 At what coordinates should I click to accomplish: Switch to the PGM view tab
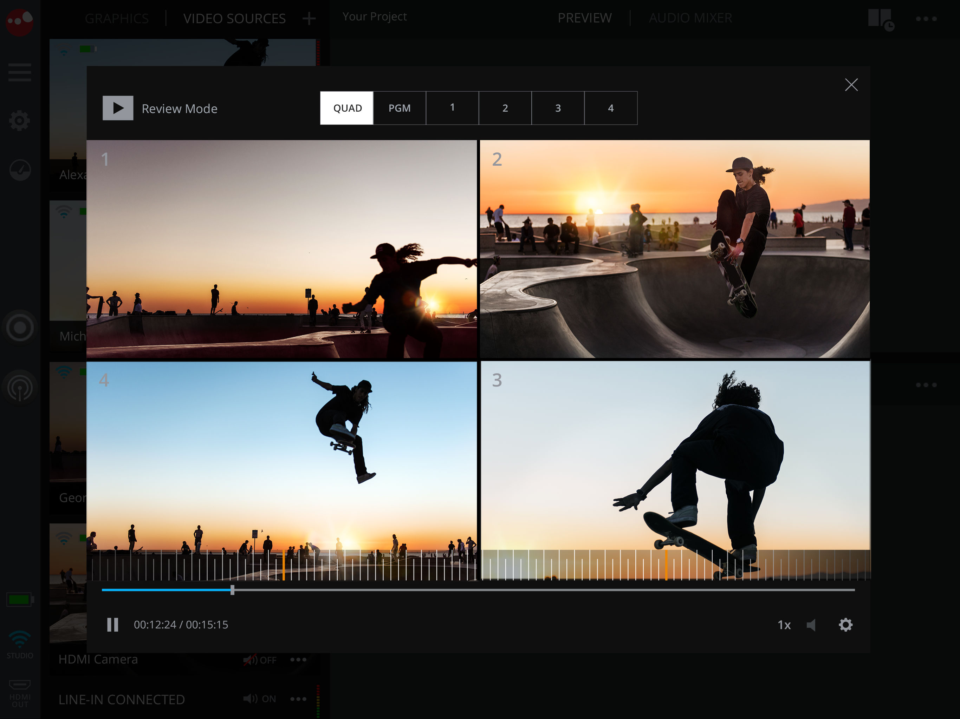(x=399, y=108)
